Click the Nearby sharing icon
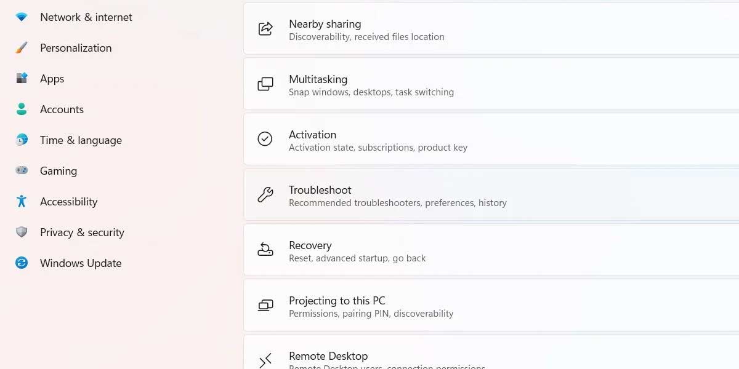Viewport: 739px width, 369px height. (x=265, y=29)
